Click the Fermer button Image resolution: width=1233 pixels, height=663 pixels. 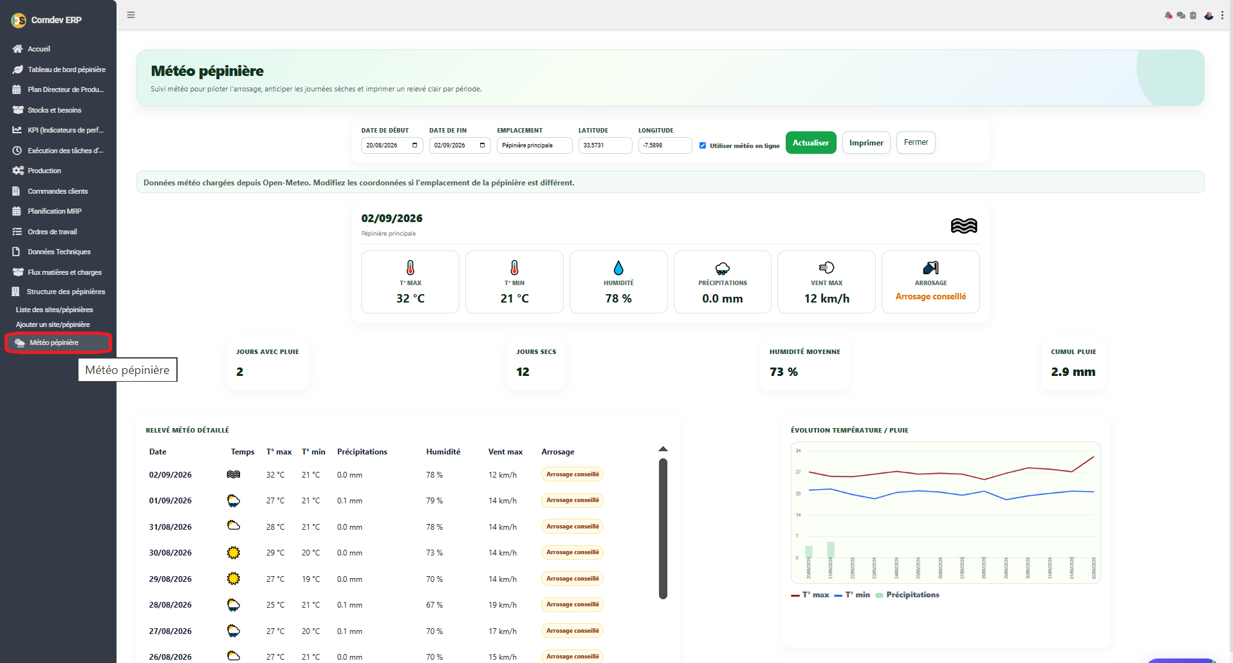916,142
